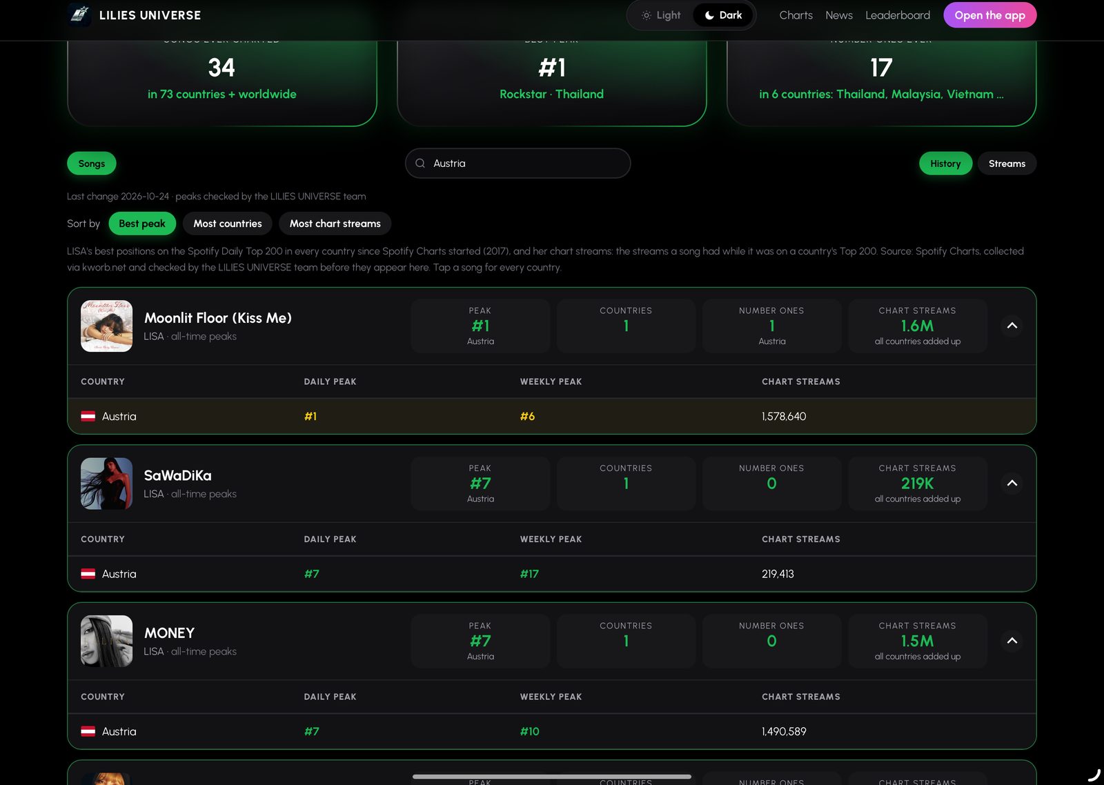The image size is (1104, 785).
Task: Click the MONEY song title
Action: (169, 633)
